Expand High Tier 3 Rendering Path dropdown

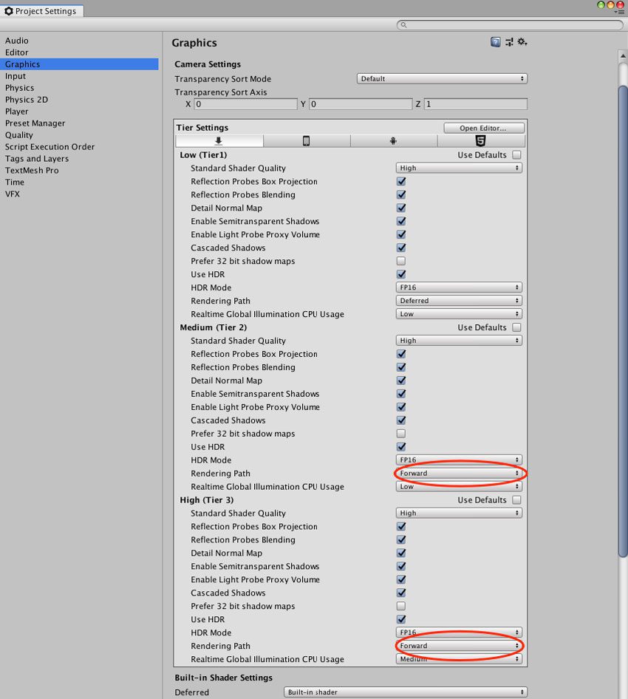tap(459, 646)
